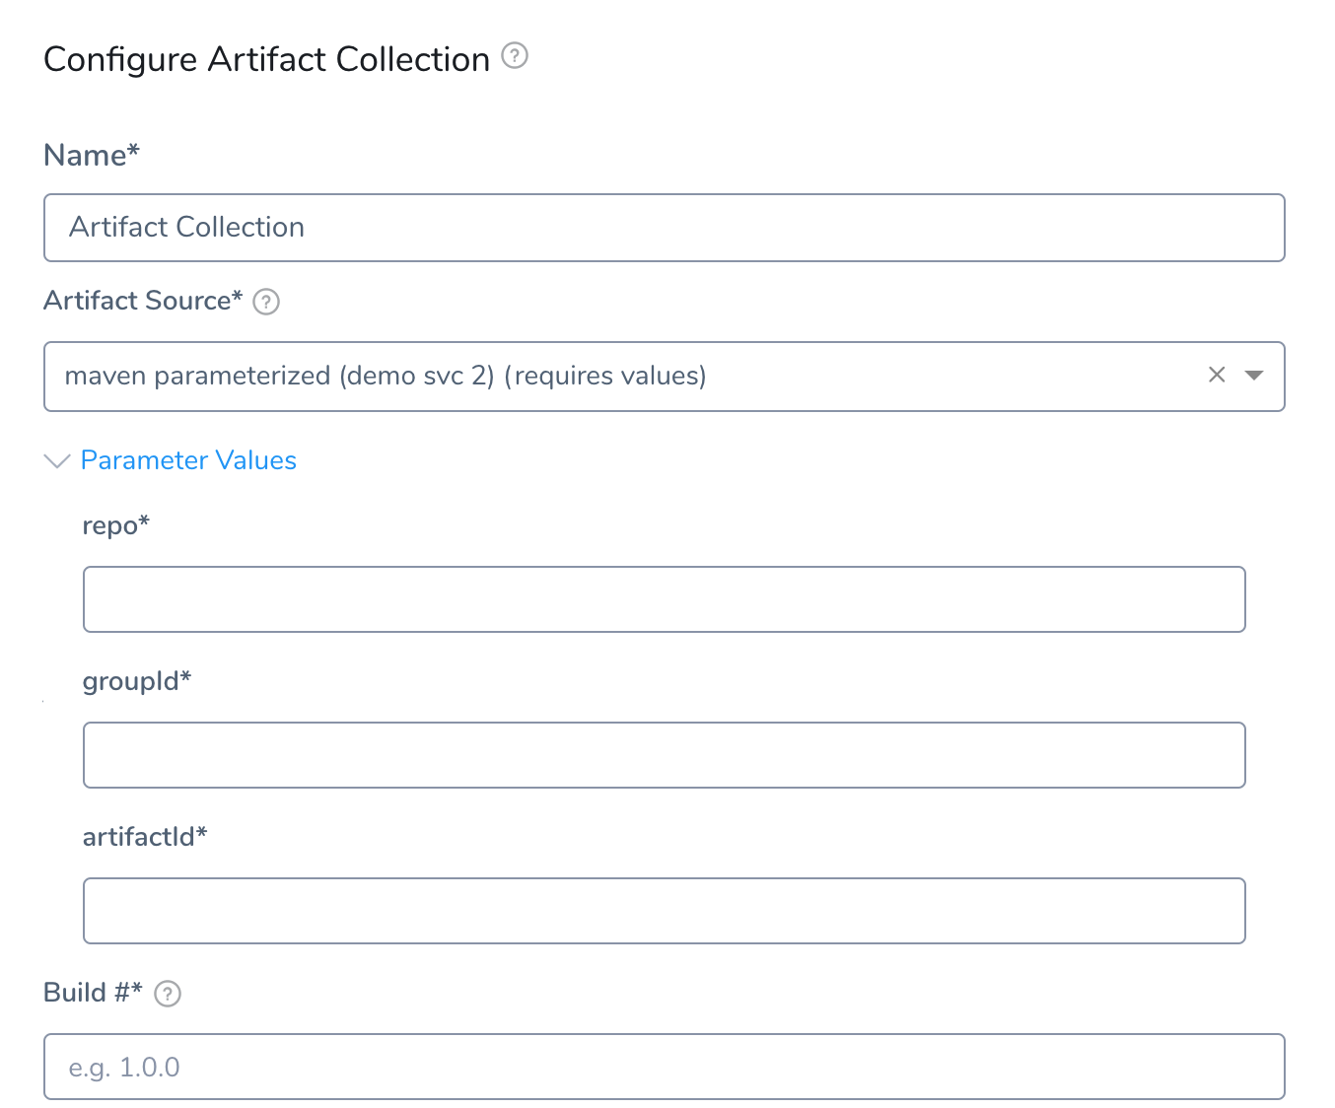This screenshot has width=1335, height=1108.
Task: Collapse Parameter Values using the chevron
Action: click(x=57, y=460)
